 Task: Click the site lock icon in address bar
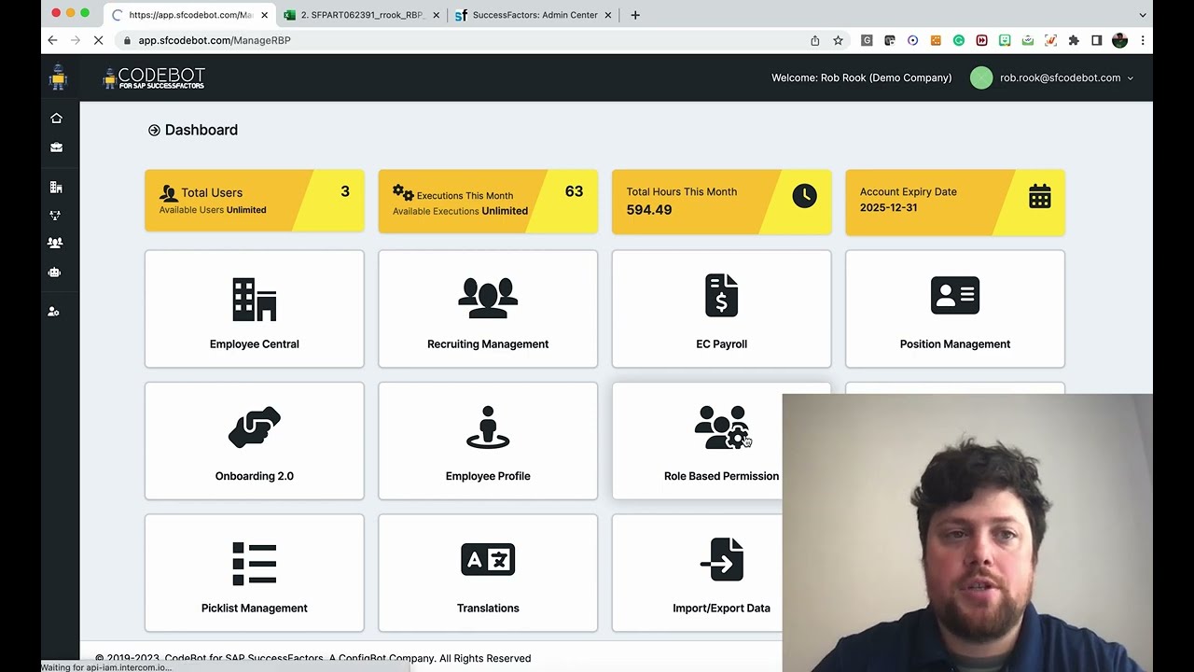127,40
